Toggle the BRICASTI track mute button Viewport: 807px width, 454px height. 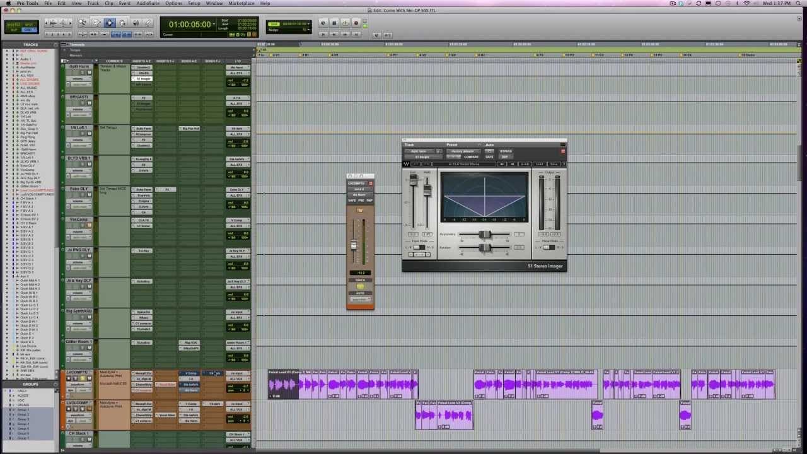pos(89,103)
